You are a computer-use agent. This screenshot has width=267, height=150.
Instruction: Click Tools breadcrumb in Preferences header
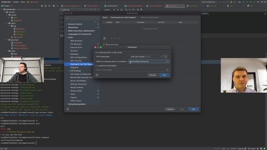pyautogui.click(x=105, y=17)
